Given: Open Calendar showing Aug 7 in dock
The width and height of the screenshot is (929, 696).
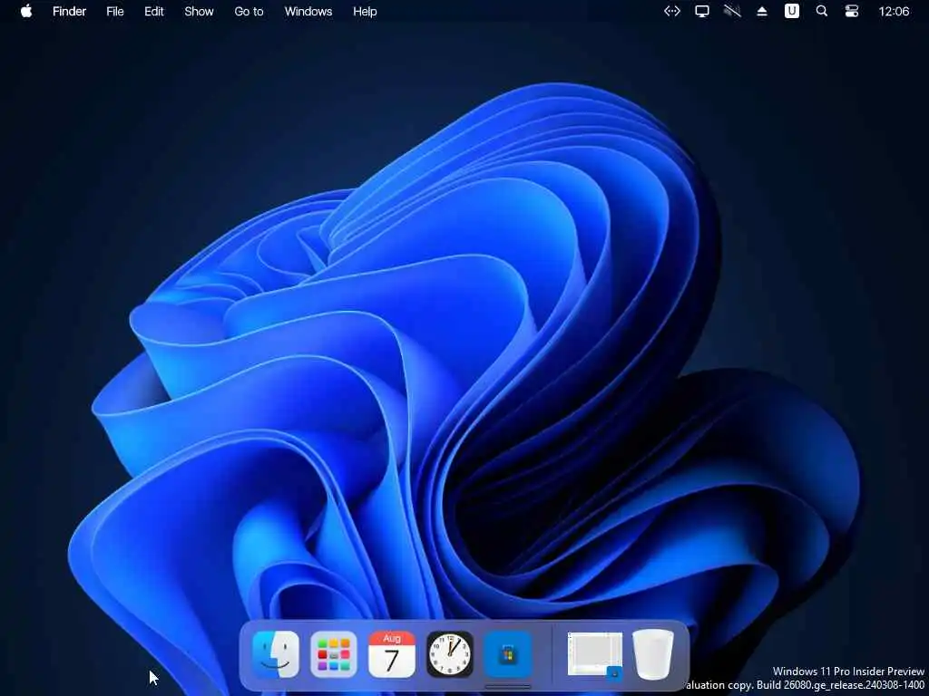Looking at the screenshot, I should (x=392, y=654).
